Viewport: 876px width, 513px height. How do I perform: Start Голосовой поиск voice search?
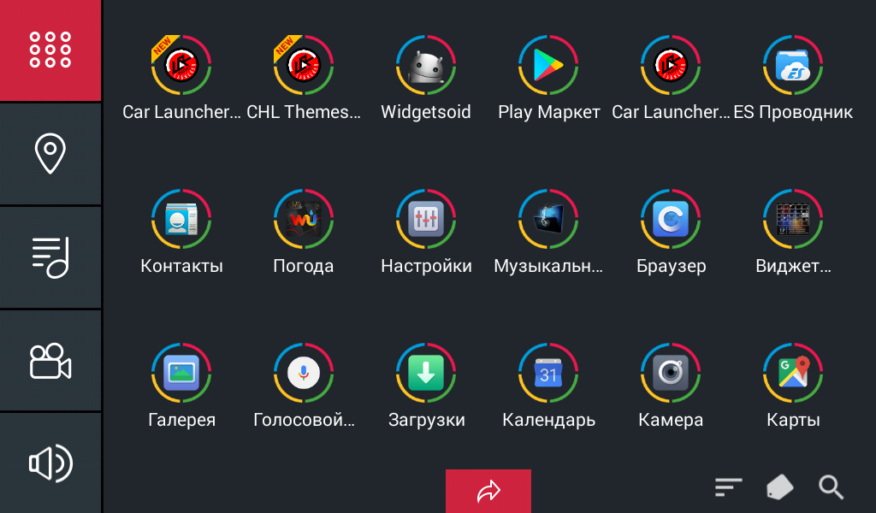[304, 372]
